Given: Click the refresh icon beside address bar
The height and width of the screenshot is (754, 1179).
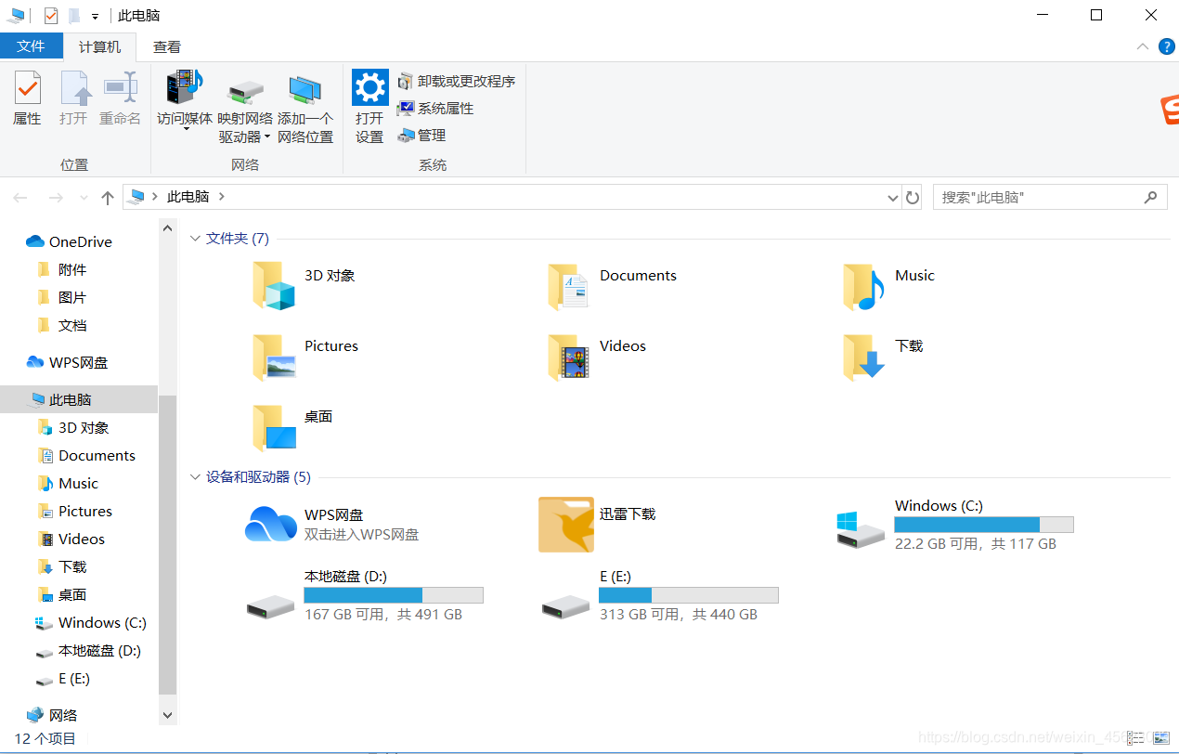Looking at the screenshot, I should pos(911,197).
